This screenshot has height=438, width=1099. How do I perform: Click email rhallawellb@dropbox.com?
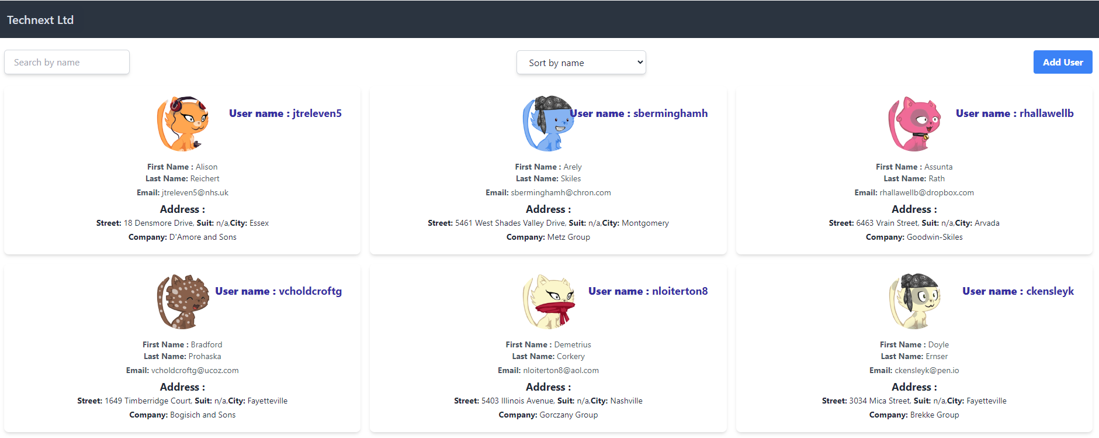(927, 192)
